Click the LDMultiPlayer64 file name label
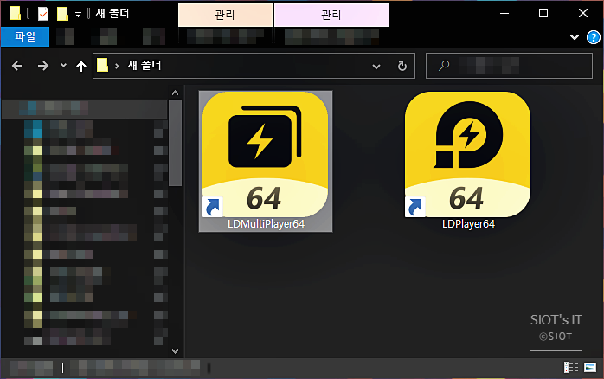Image resolution: width=604 pixels, height=379 pixels. pos(266,224)
